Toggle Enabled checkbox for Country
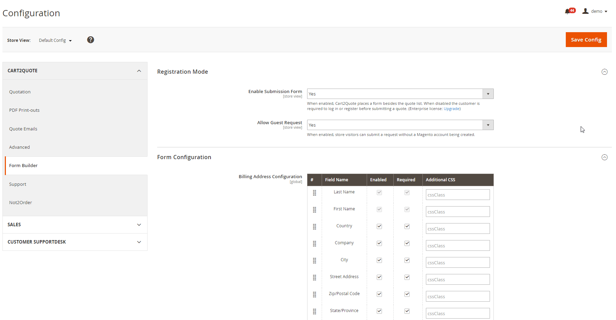The image size is (616, 320). [x=379, y=226]
